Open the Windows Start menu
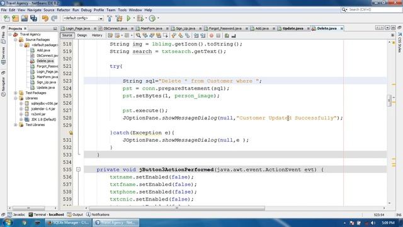The width and height of the screenshot is (403, 227). pos(8,223)
